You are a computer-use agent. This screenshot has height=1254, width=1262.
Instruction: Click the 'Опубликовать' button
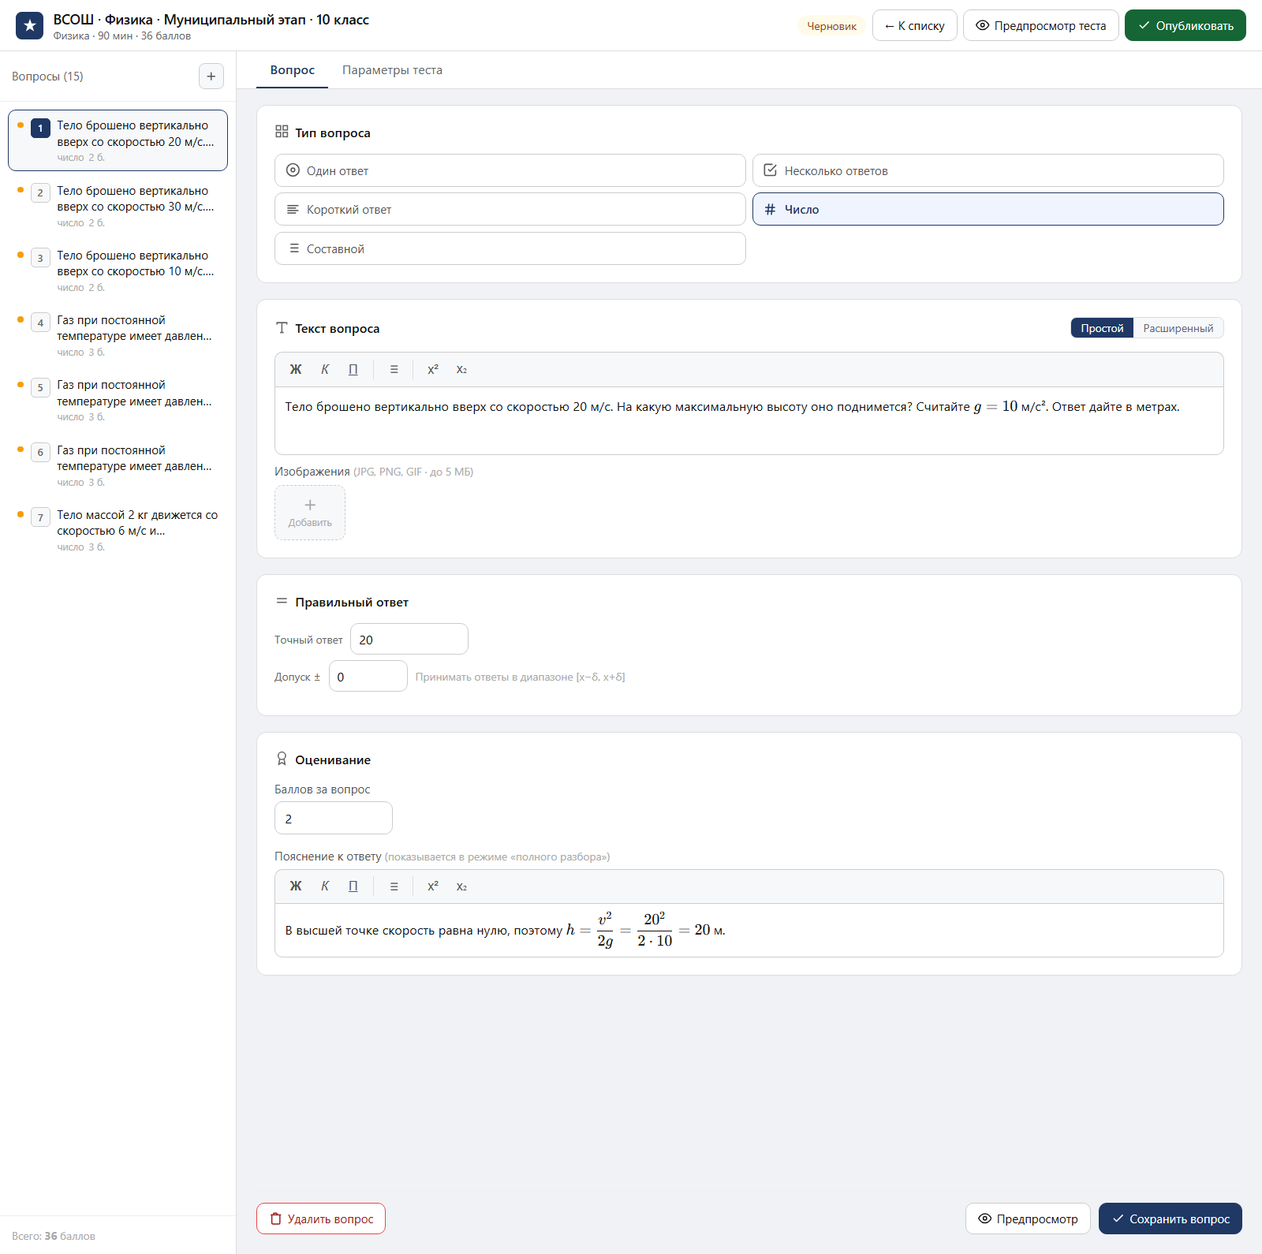pyautogui.click(x=1185, y=26)
